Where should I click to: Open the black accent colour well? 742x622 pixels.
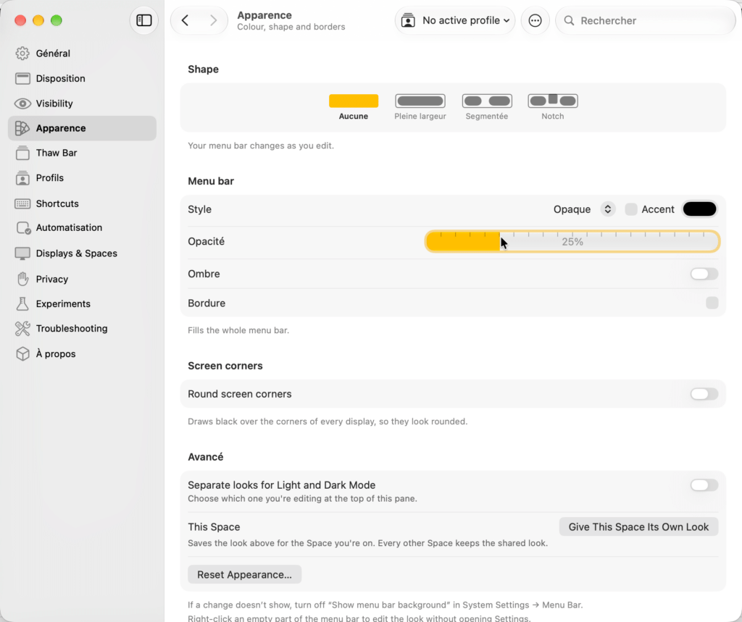point(699,209)
